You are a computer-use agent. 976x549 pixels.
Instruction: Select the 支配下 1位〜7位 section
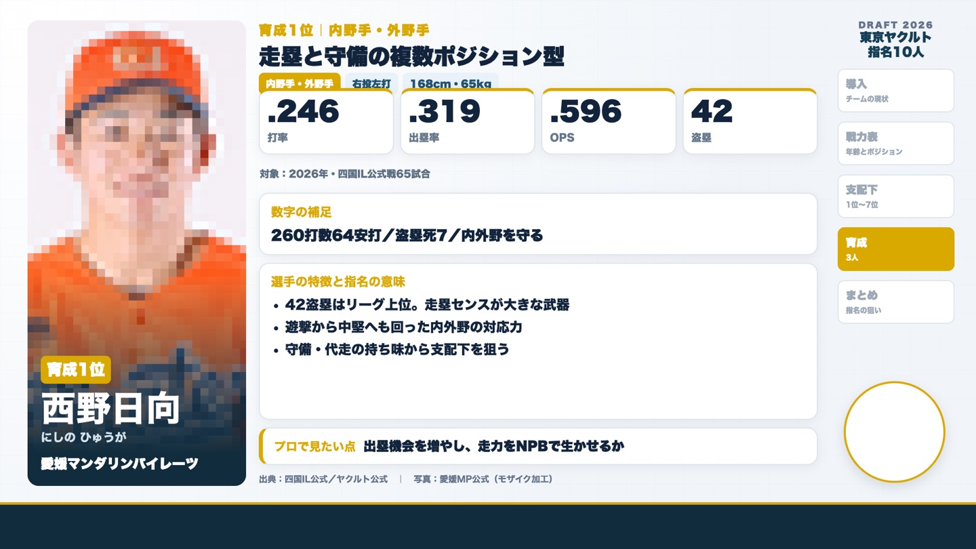pyautogui.click(x=895, y=197)
